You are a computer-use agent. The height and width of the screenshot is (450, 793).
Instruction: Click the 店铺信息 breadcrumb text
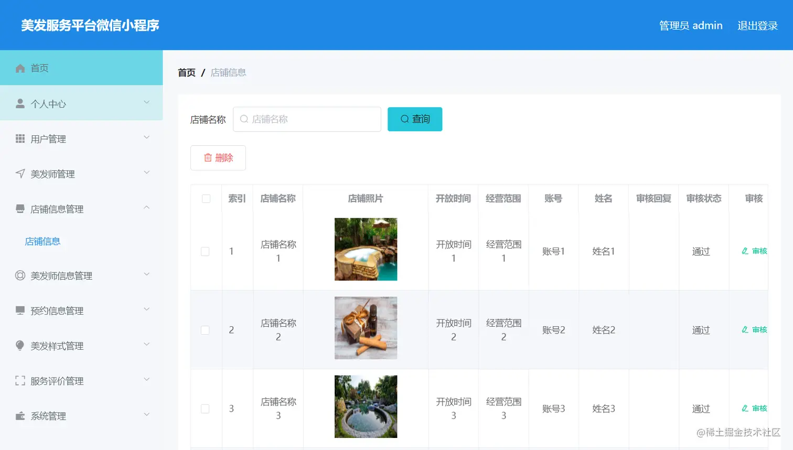[228, 72]
